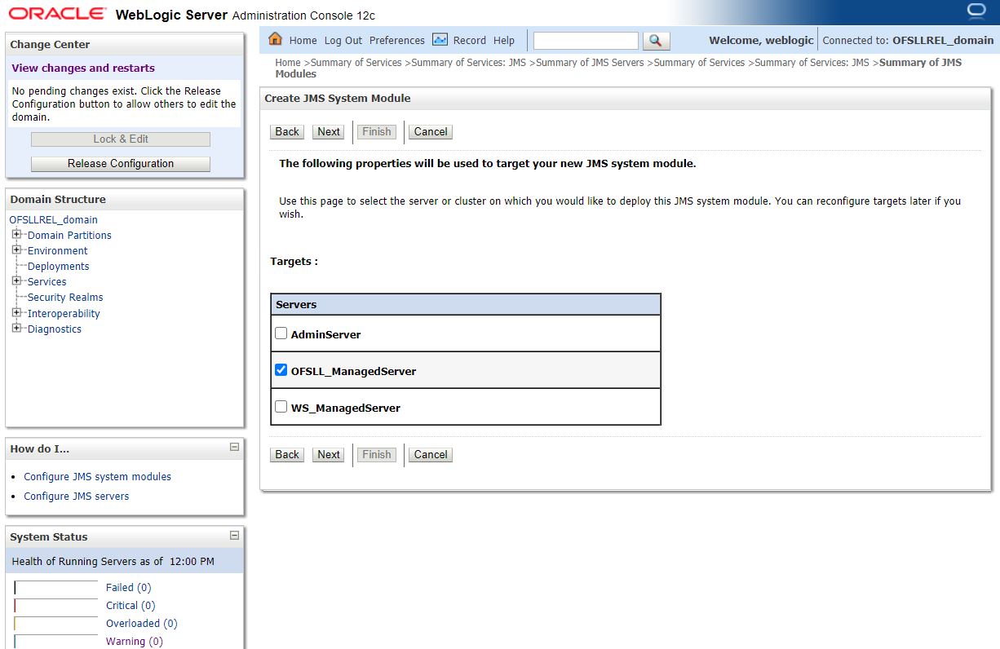The image size is (1000, 649).
Task: Open Configure JMS system modules link
Action: [97, 476]
